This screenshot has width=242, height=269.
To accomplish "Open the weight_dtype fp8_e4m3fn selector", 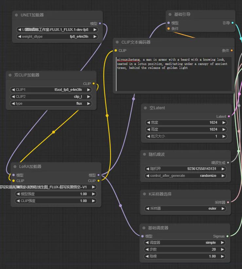I will pos(57,37).
